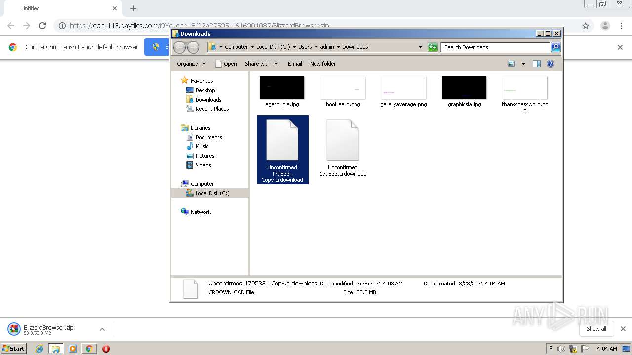This screenshot has height=355, width=632.
Task: Click admin in the address breadcrumb
Action: point(327,47)
